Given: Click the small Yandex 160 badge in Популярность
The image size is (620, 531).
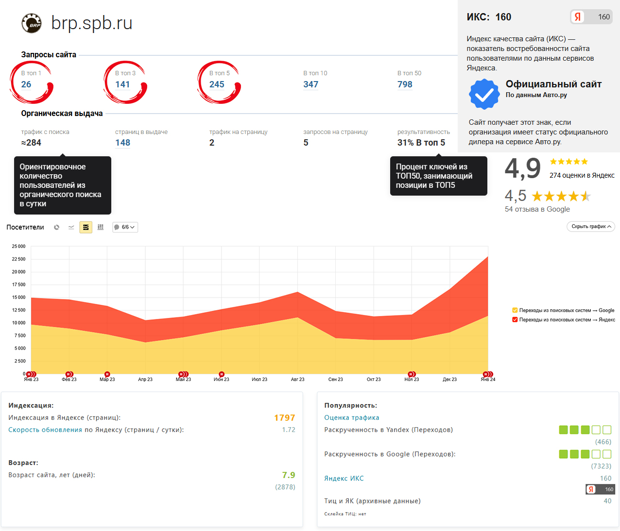Looking at the screenshot, I should click(x=601, y=489).
